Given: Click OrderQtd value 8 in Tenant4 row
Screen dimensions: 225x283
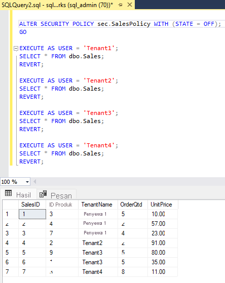Looking at the screenshot, I should pos(133,272).
